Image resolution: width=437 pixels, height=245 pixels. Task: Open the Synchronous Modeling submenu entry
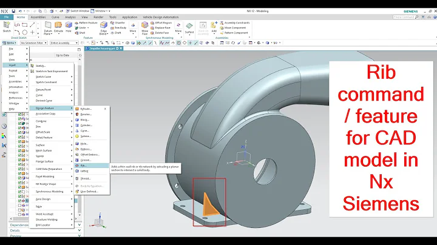[x=52, y=192]
